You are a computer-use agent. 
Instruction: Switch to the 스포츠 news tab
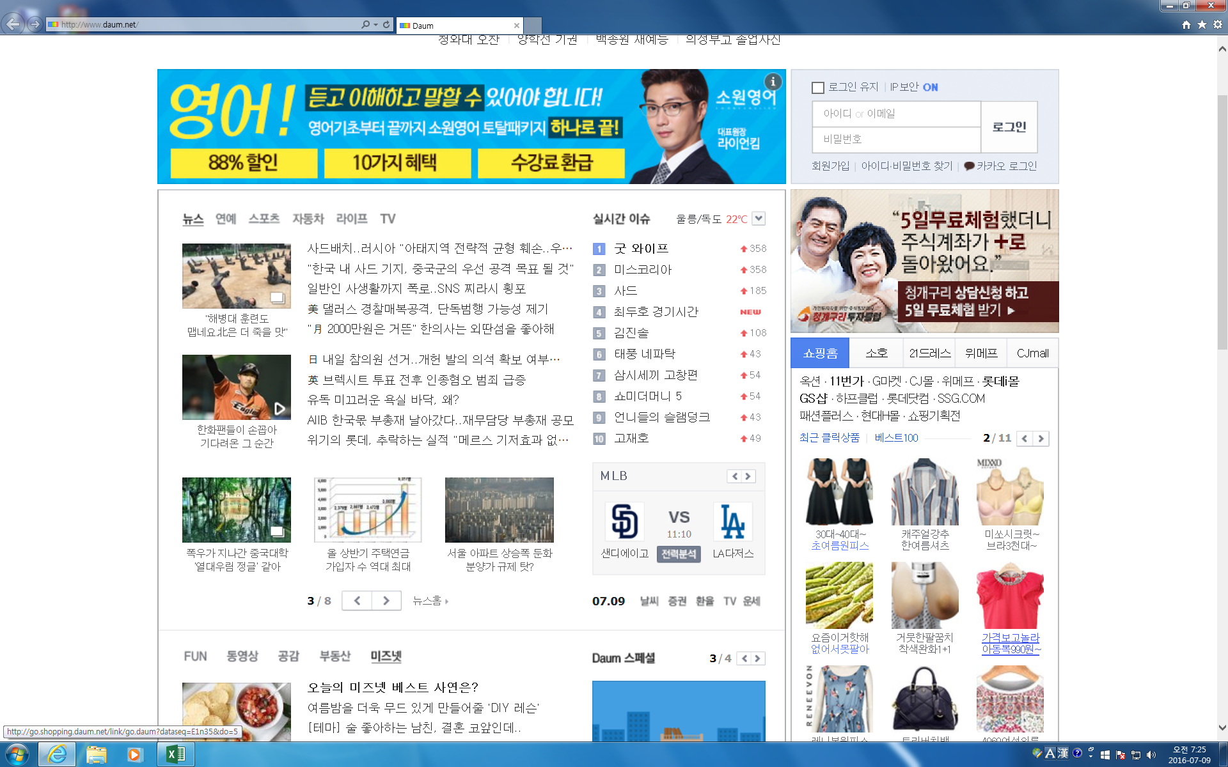(x=264, y=219)
